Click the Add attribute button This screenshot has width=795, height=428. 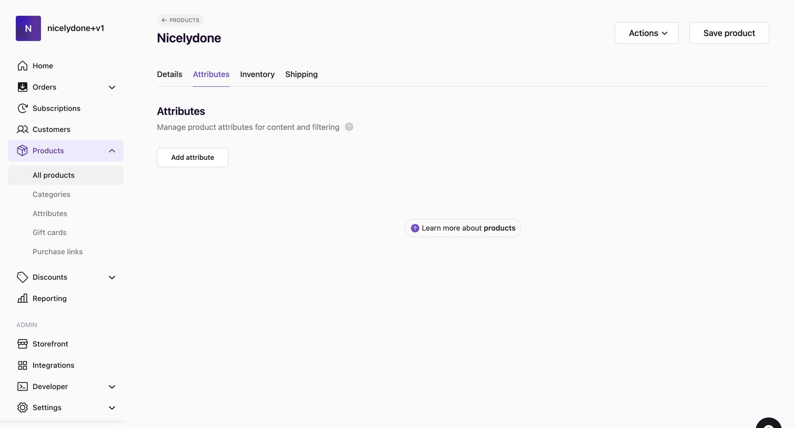point(192,157)
